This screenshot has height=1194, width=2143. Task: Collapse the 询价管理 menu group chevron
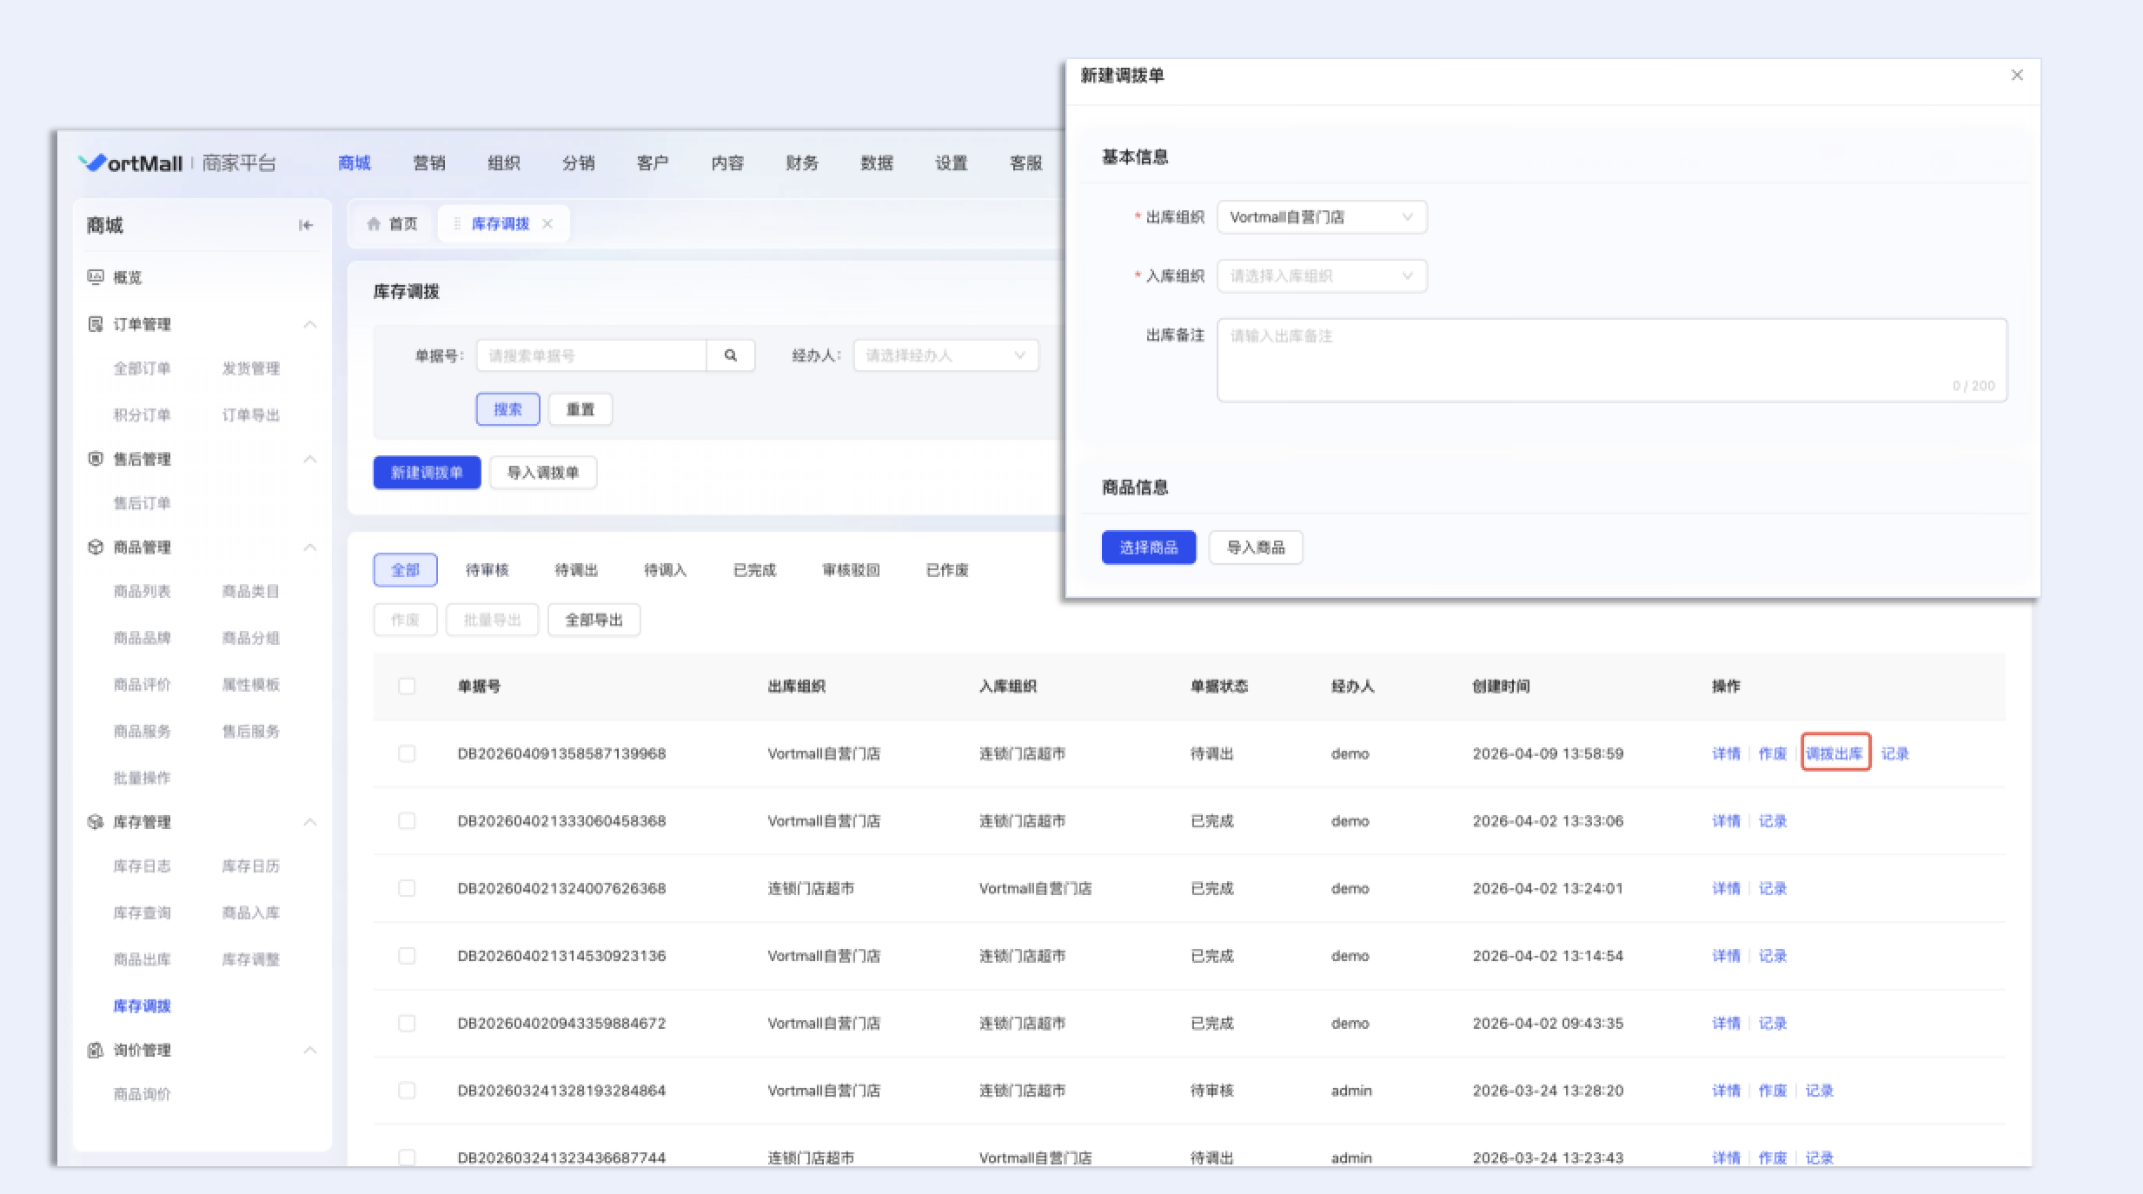pos(310,1050)
